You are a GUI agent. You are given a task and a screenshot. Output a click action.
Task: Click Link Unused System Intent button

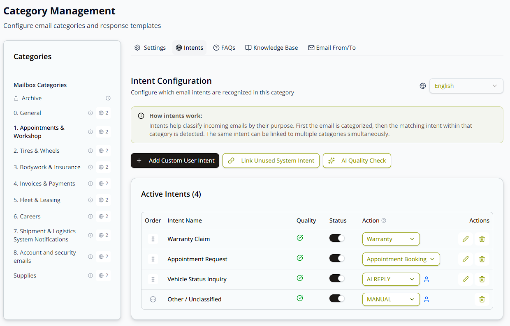271,161
